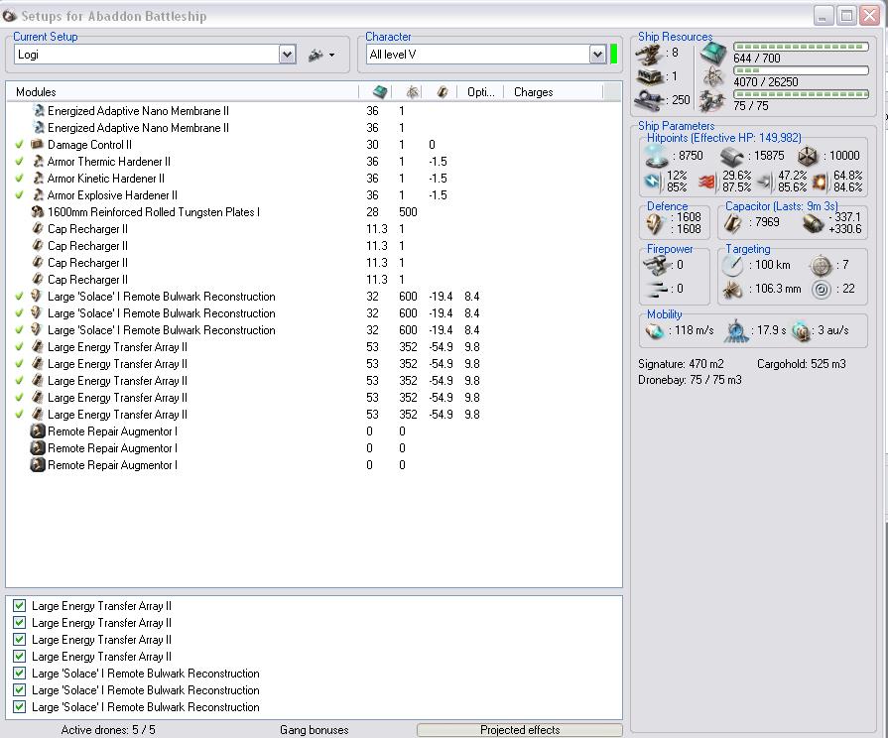Toggle Damage Control II active checkmark

19,145
